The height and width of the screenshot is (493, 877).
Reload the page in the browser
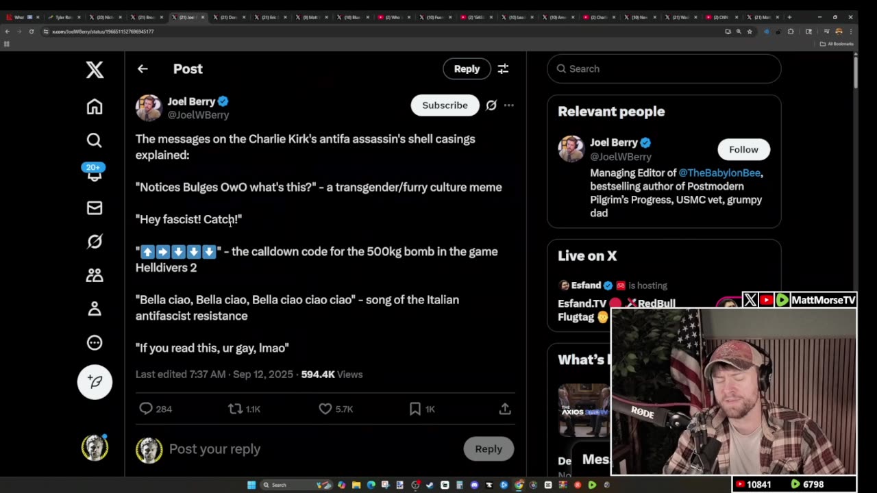click(31, 31)
